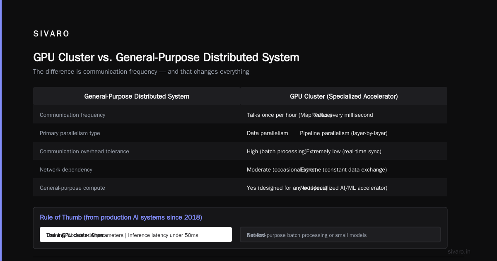Viewport: 497px width, 261px height.
Task: Click the 'High (batch processing)' cell
Action: click(x=277, y=151)
